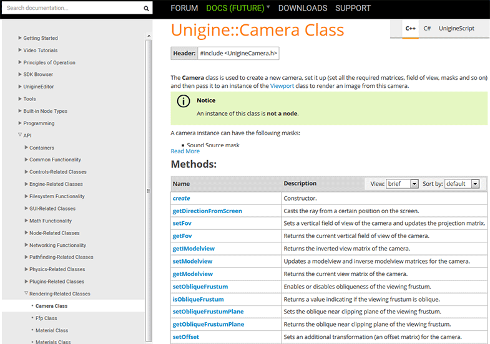Select Camera Class in sidebar
Screen dimensions: 490x344
tap(51, 306)
